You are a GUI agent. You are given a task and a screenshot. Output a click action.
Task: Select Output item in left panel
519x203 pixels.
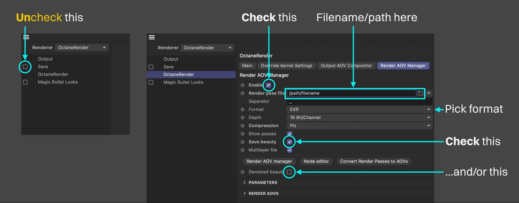(45, 59)
